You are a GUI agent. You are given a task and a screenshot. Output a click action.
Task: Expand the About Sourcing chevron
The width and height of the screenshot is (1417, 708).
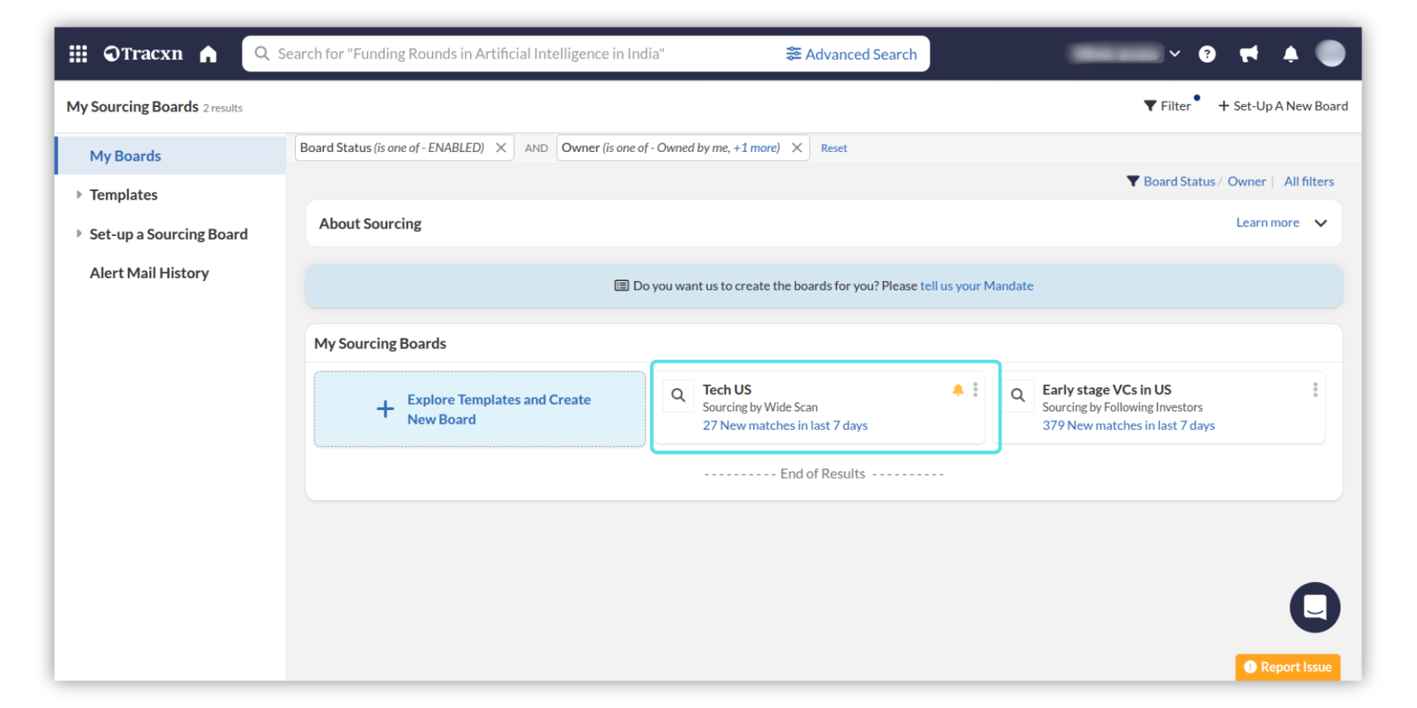coord(1320,223)
